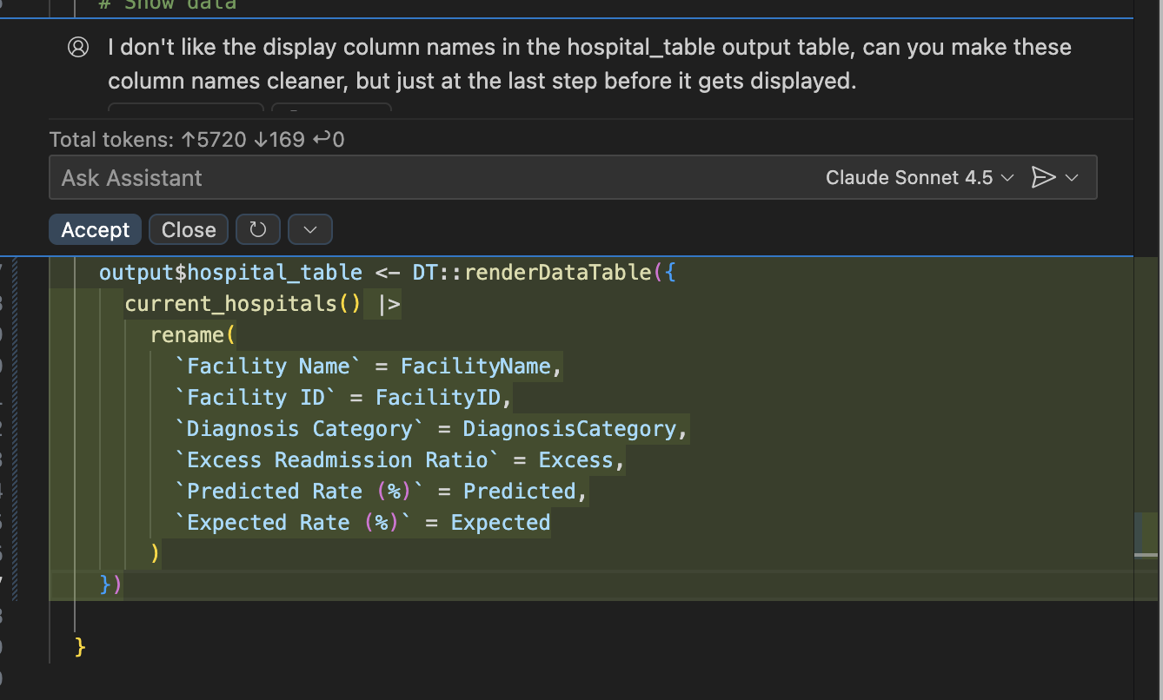The image size is (1163, 700).
Task: Click the user prompt message text
Action: pyautogui.click(x=589, y=63)
